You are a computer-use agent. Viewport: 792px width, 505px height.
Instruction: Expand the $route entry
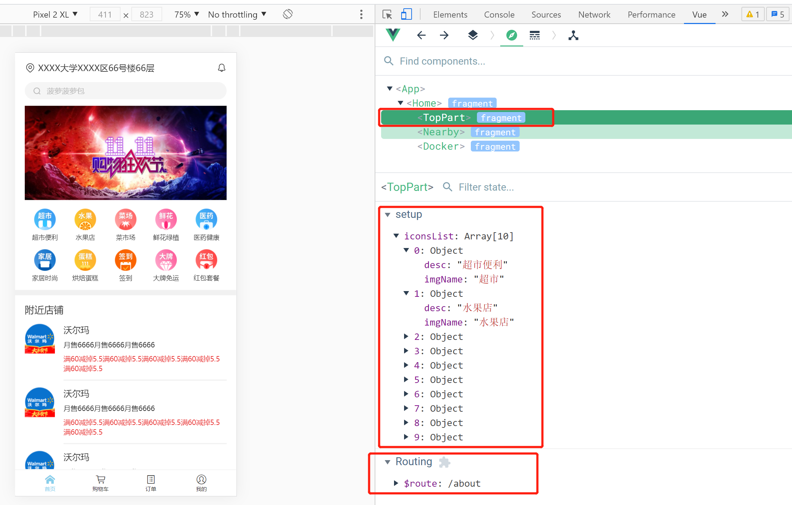[x=396, y=483]
